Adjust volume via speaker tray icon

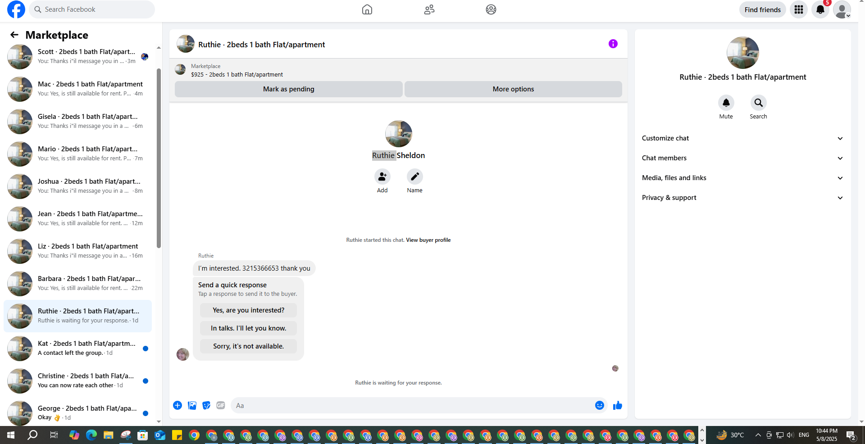tap(790, 435)
